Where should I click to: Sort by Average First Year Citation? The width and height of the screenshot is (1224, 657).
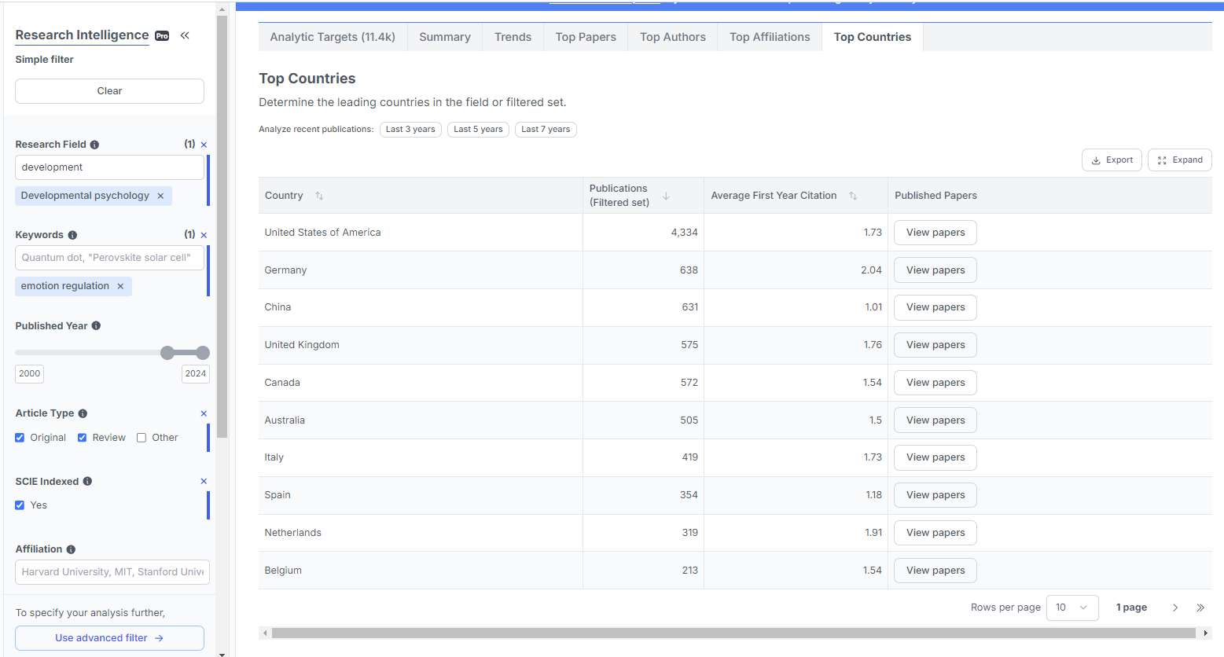click(853, 195)
